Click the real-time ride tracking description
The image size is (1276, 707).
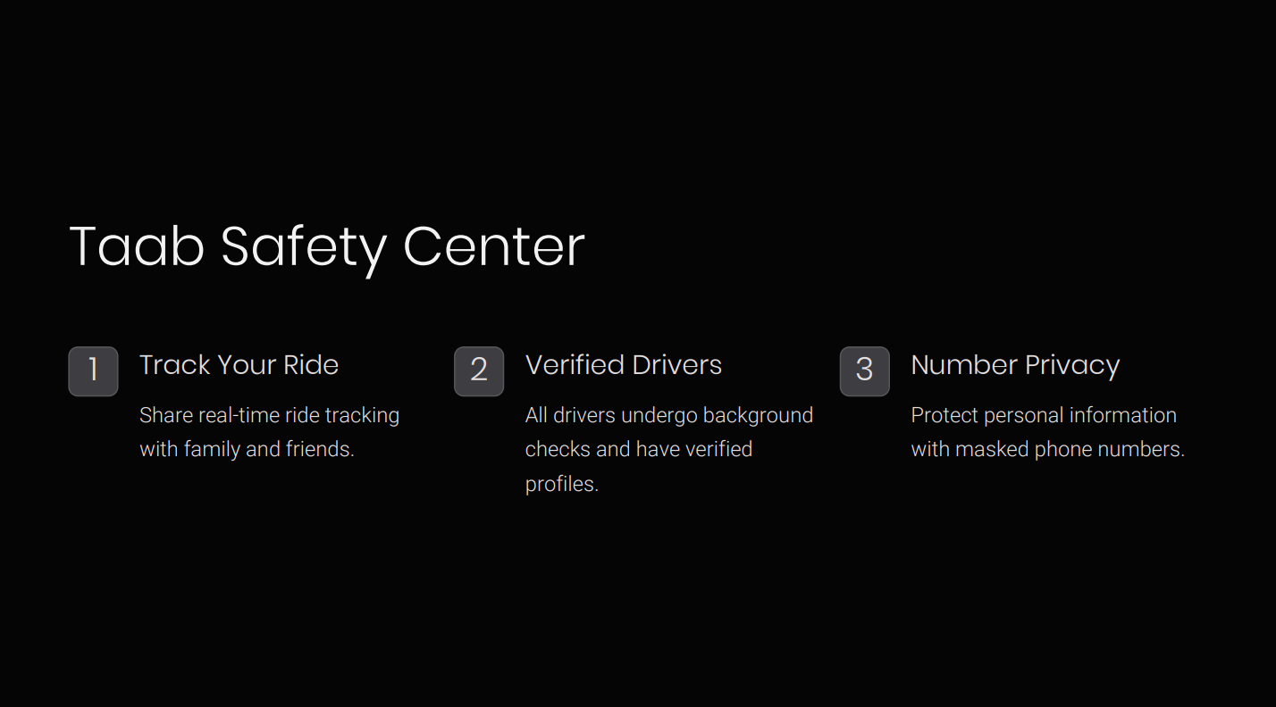coord(270,432)
